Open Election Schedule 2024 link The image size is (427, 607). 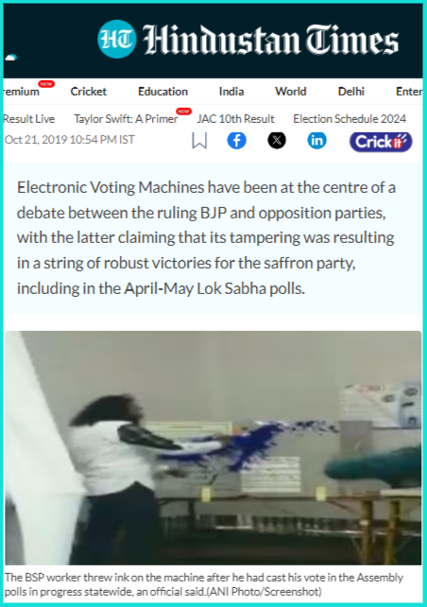[350, 119]
